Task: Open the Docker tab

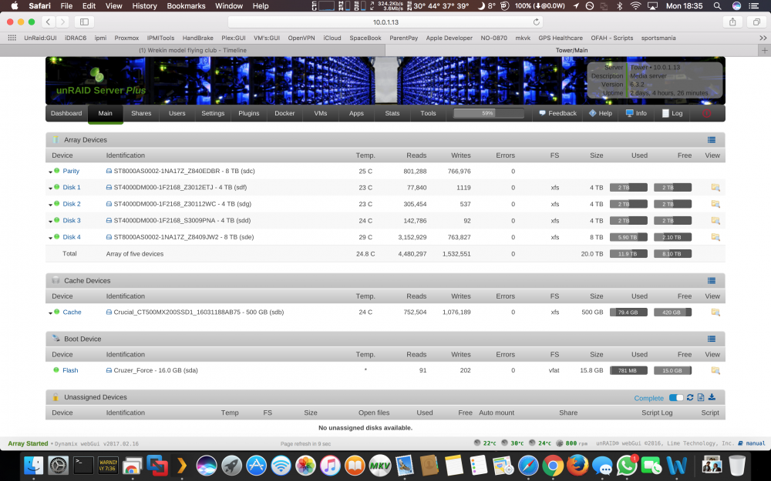Action: [284, 113]
